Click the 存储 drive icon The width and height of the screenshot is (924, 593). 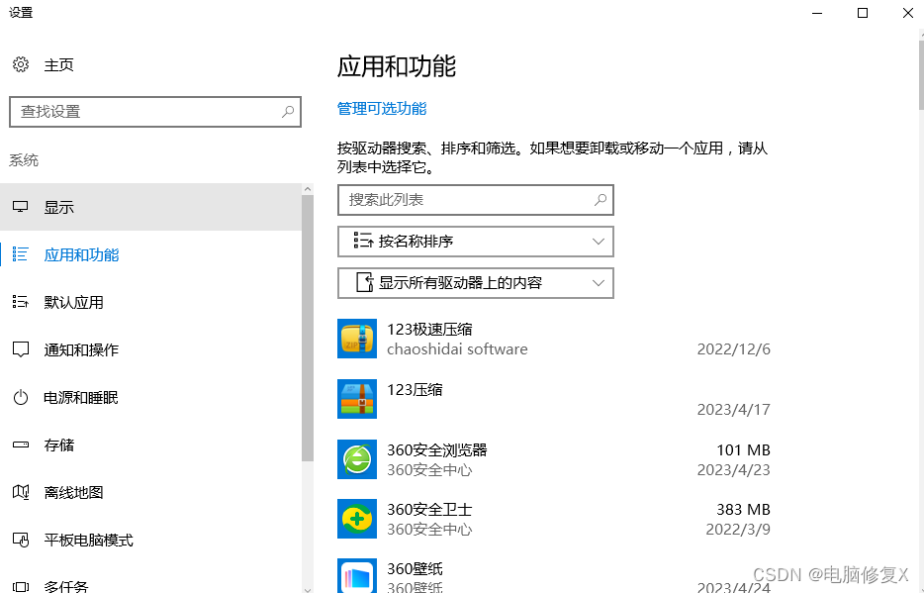point(21,445)
